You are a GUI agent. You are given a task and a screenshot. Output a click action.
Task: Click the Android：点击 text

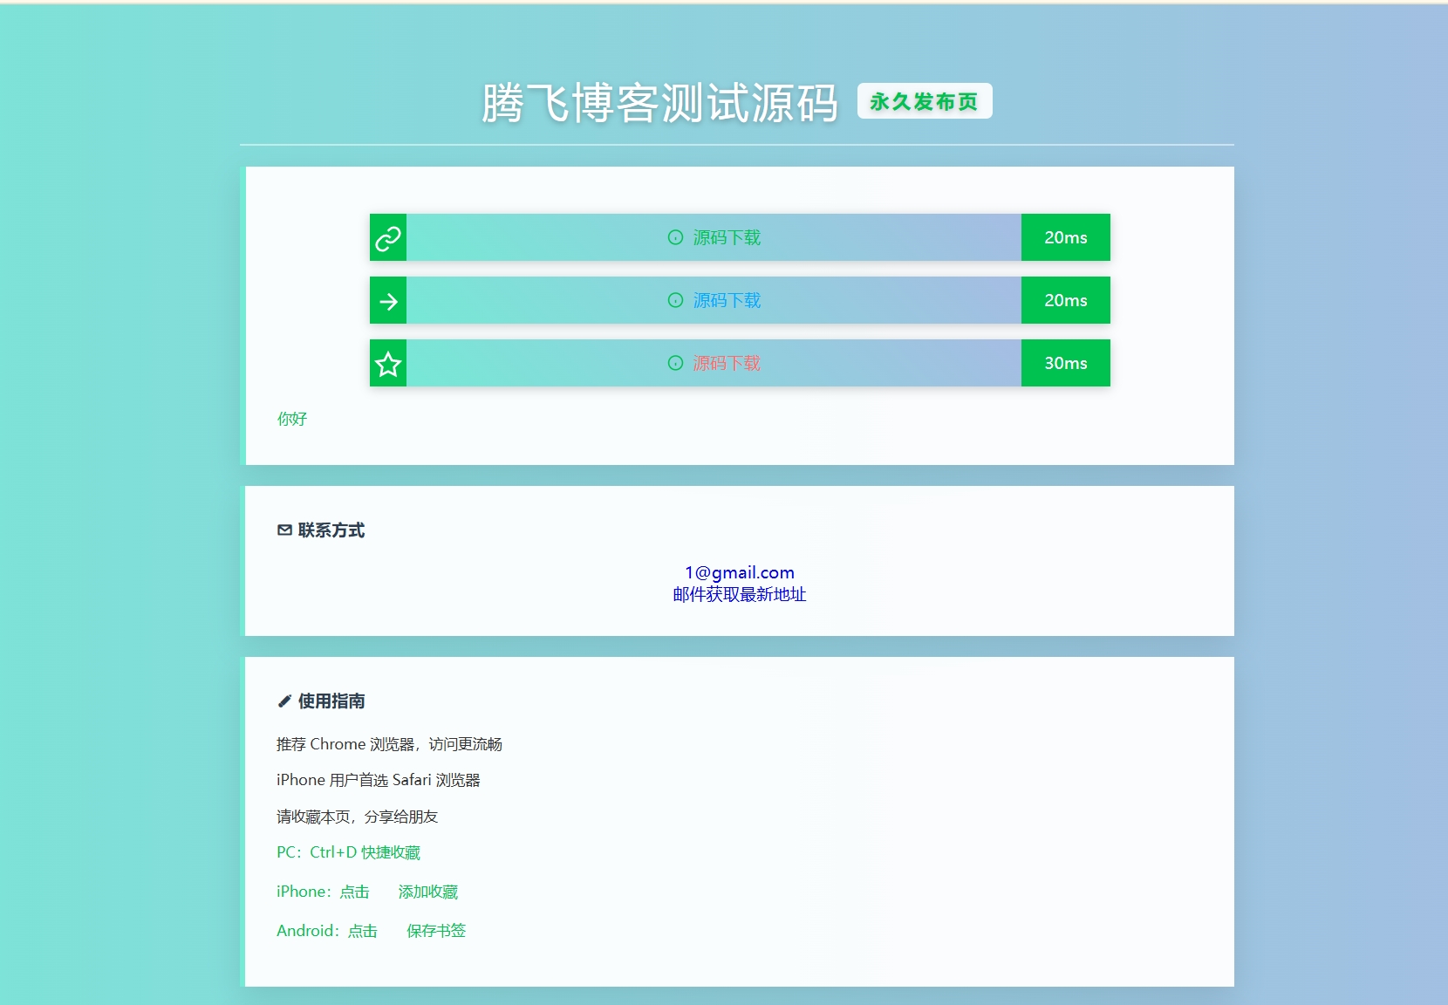point(327,931)
